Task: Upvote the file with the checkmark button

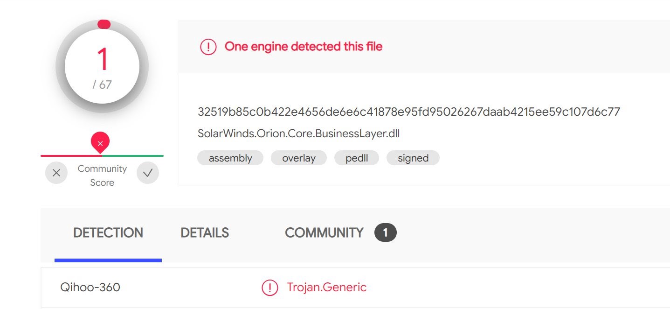Action: (148, 173)
